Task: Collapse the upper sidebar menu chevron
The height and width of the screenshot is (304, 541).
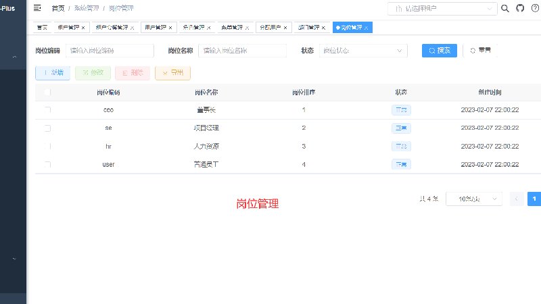Action: [14, 57]
